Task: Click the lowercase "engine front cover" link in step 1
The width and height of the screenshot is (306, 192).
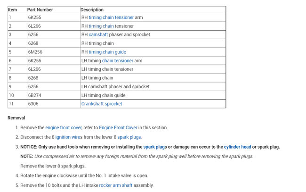Action: pyautogui.click(x=64, y=127)
